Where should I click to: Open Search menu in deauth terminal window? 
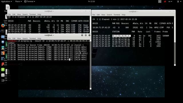coord(25,38)
